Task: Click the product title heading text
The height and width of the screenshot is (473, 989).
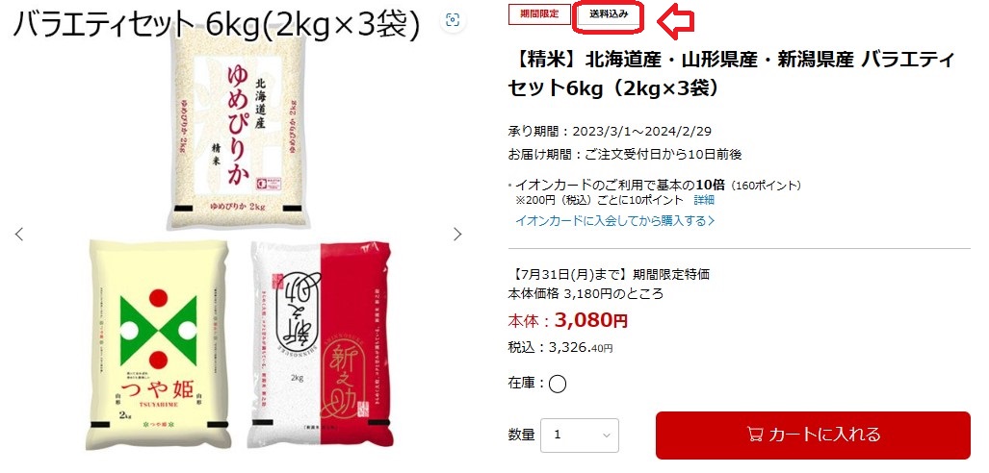Action: [732, 74]
